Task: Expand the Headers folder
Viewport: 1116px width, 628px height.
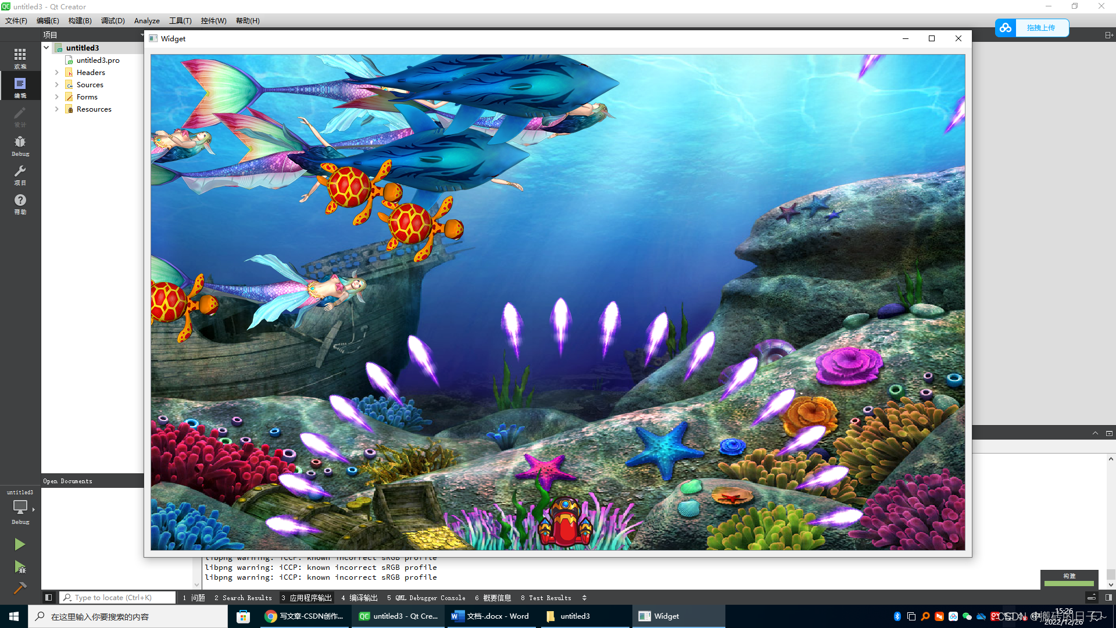Action: tap(57, 73)
